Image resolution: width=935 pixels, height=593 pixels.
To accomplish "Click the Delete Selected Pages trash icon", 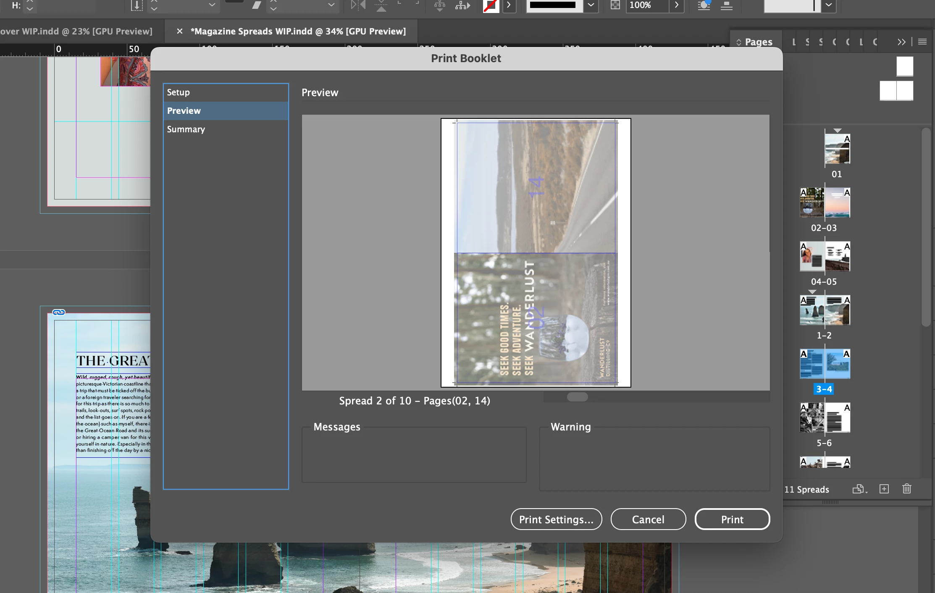I will (907, 489).
